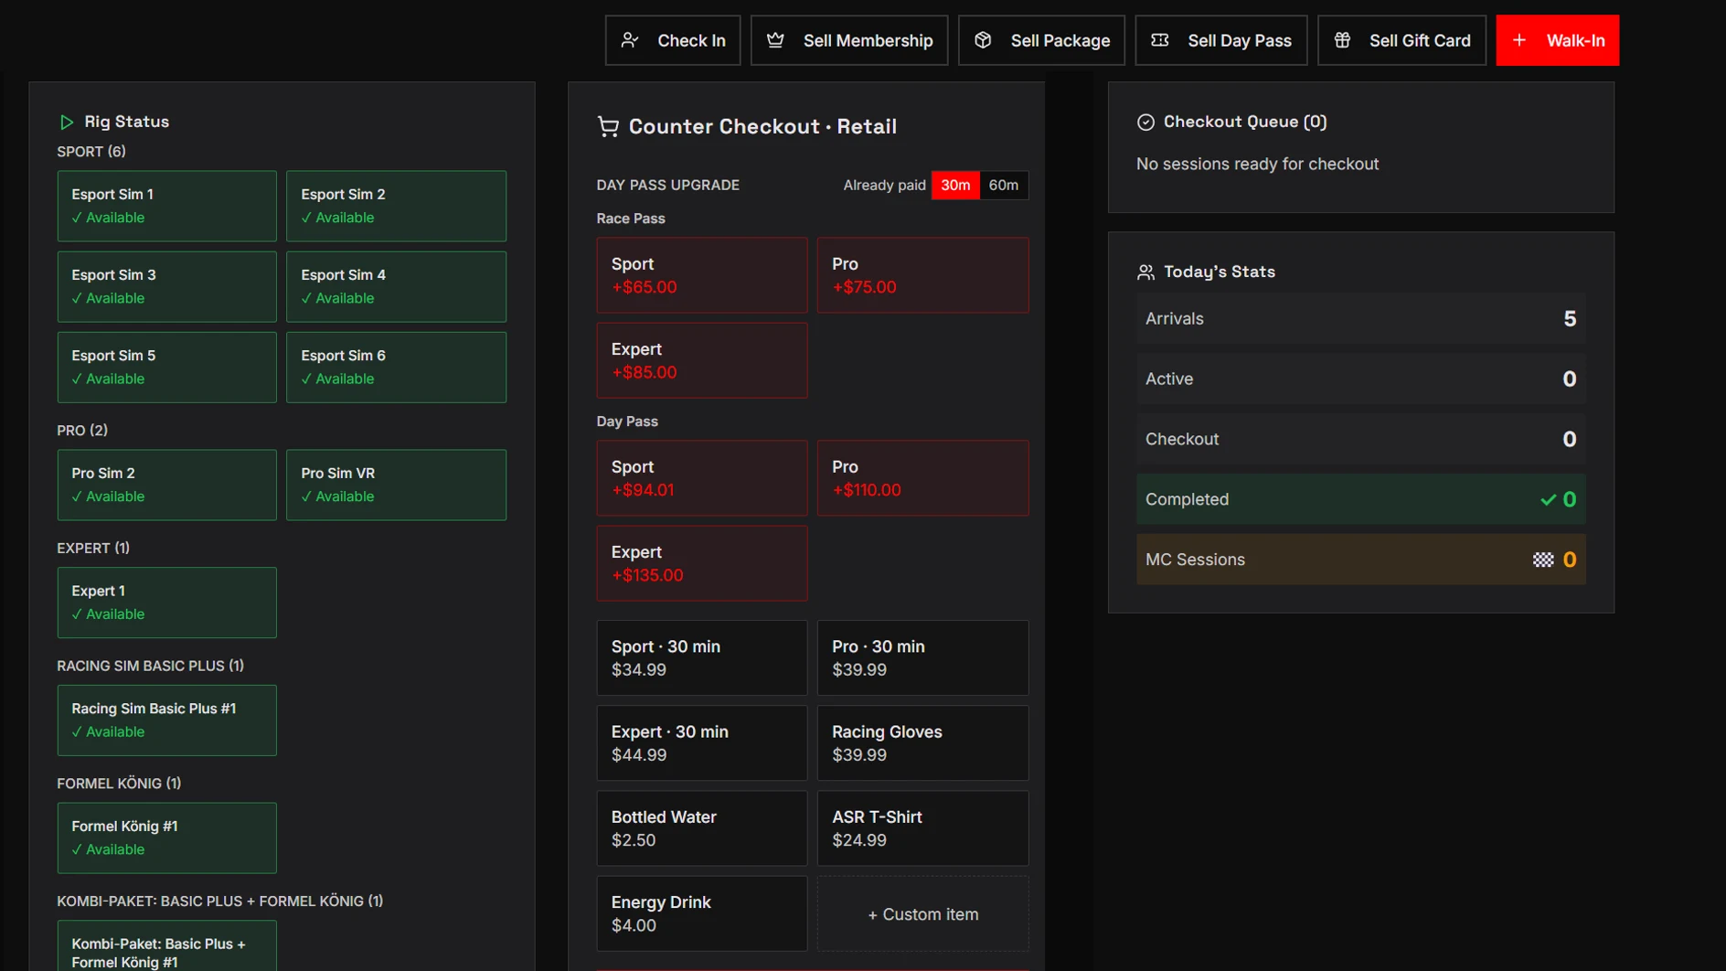Viewport: 1726px width, 971px height.
Task: Add Bottled Water to checkout
Action: click(702, 828)
